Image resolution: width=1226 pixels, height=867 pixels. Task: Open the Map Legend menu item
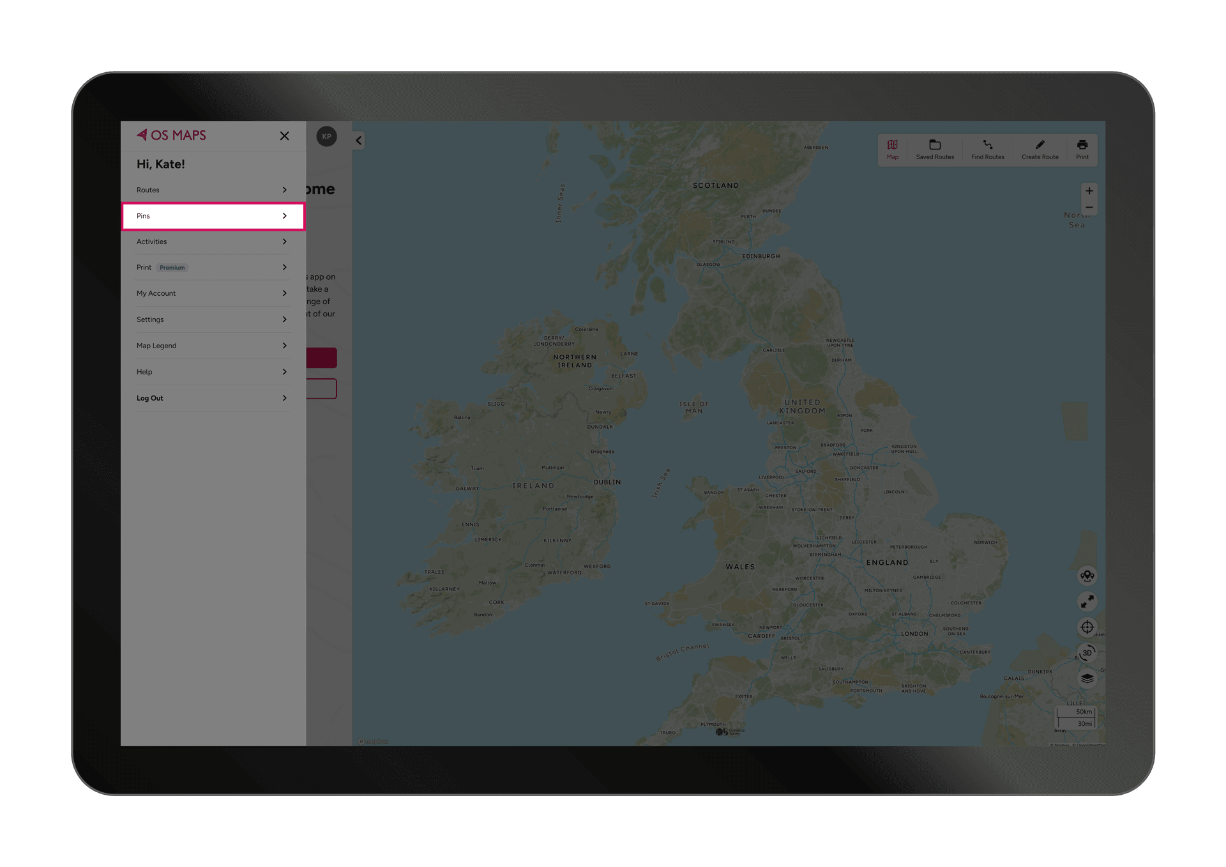(x=212, y=346)
